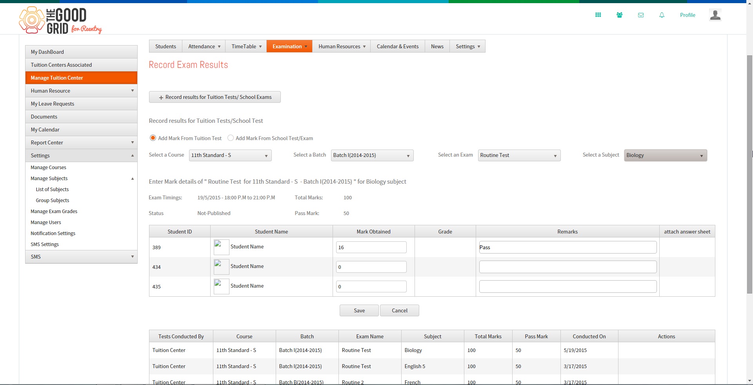This screenshot has height=385, width=753.
Task: Open the Human Resources top menu
Action: 342,46
